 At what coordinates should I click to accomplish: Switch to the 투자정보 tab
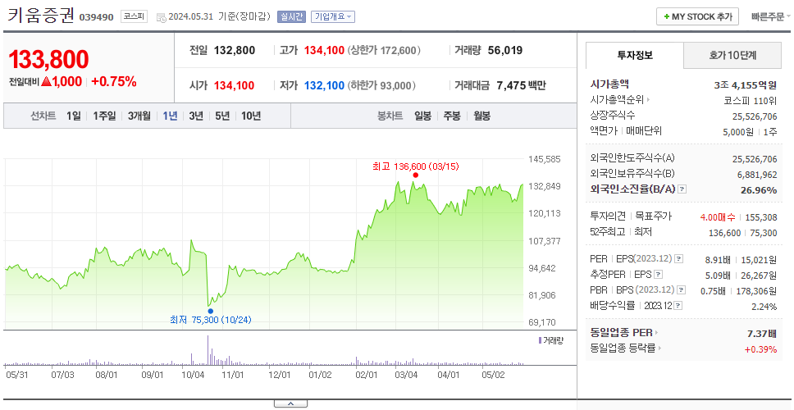pos(635,55)
